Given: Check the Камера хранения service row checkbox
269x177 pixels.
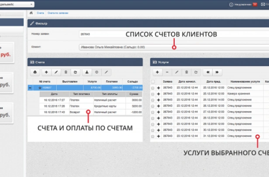Looking at the screenshot, I should 153,94.
